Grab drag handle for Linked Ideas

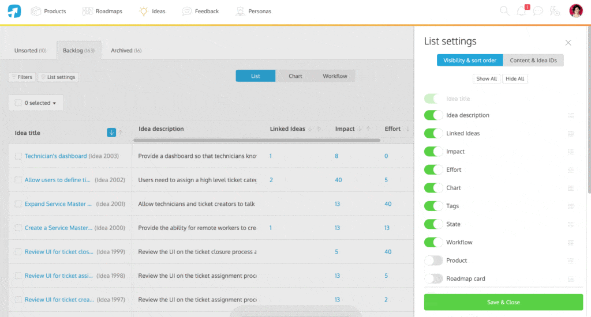571,134
